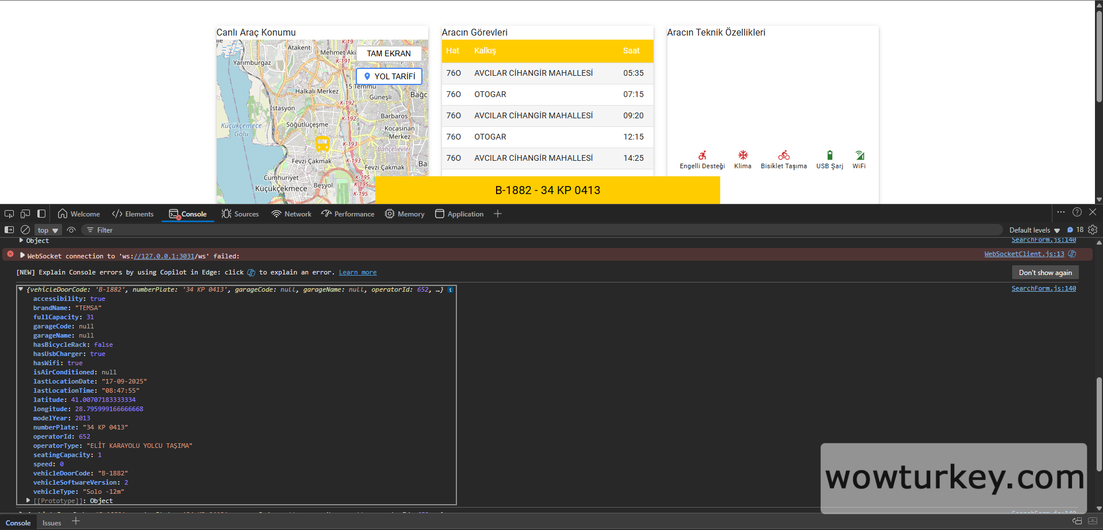Screen dimensions: 1103x530
Task: Expand the WebSocket connection failed error
Action: point(22,256)
